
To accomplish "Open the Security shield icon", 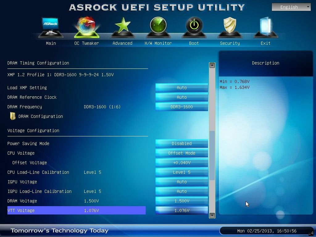I will [230, 27].
